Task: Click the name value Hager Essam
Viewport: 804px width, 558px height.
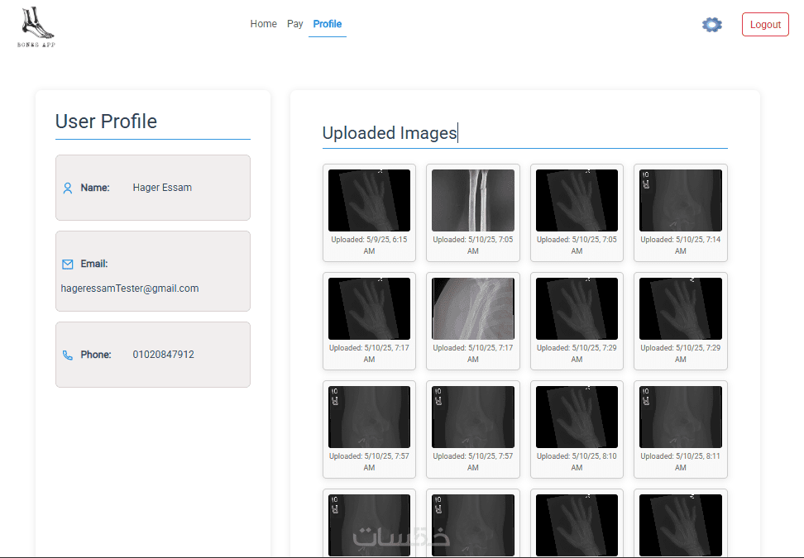Action: coord(162,188)
